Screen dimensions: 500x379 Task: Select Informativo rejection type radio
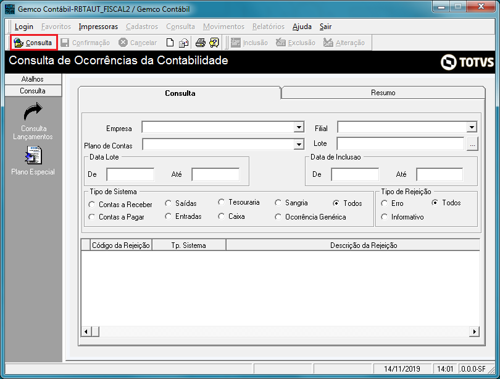384,217
